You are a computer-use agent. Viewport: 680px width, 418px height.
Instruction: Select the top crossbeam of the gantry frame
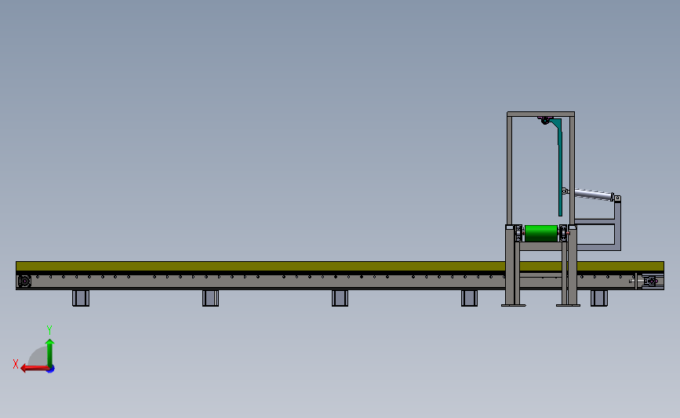point(541,114)
